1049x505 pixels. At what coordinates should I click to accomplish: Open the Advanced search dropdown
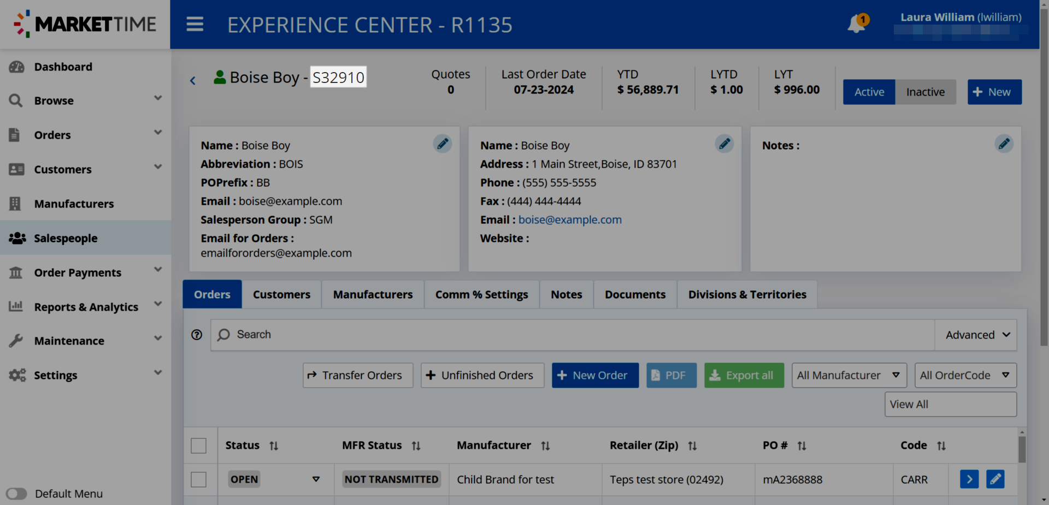coord(976,335)
